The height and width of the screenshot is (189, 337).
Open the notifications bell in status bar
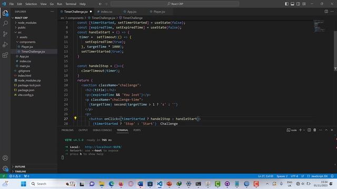pyautogui.click(x=332, y=176)
